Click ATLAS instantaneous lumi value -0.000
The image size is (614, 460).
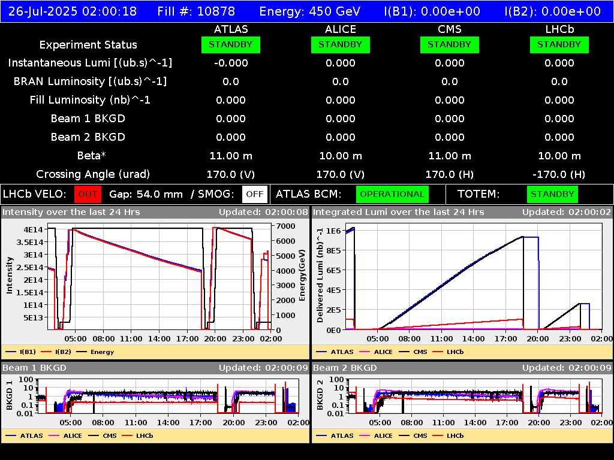pyautogui.click(x=231, y=63)
